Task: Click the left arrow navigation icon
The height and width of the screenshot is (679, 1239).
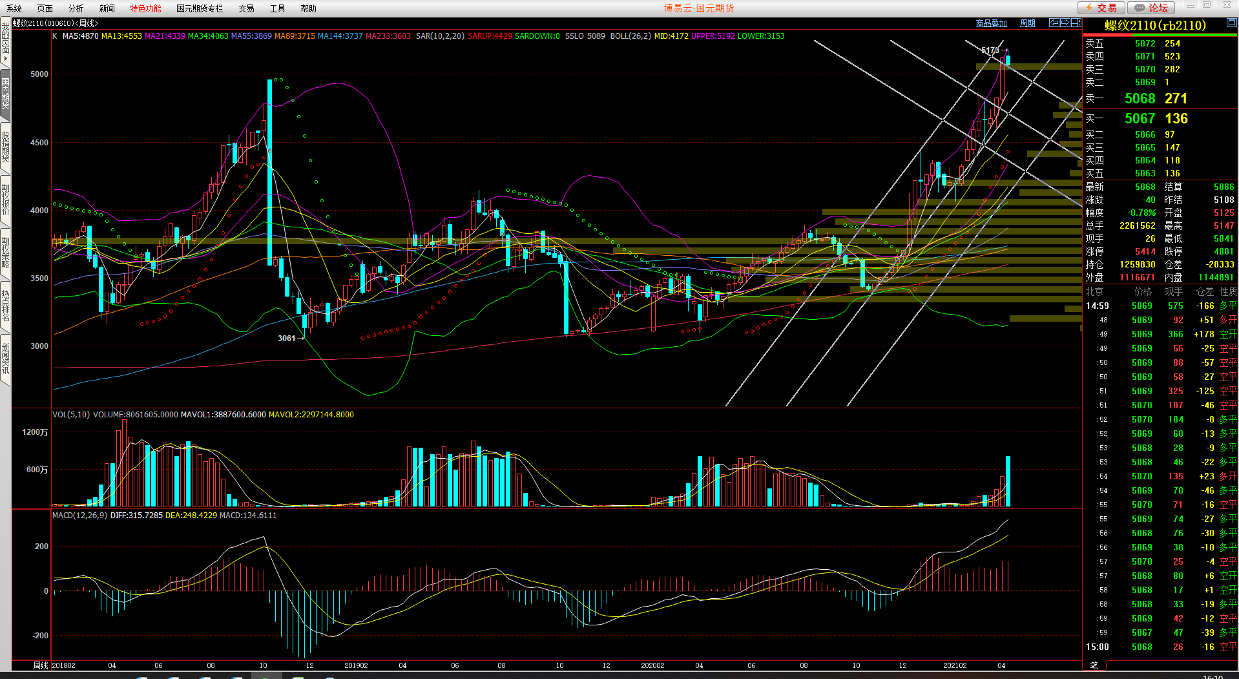Action: coord(1054,23)
